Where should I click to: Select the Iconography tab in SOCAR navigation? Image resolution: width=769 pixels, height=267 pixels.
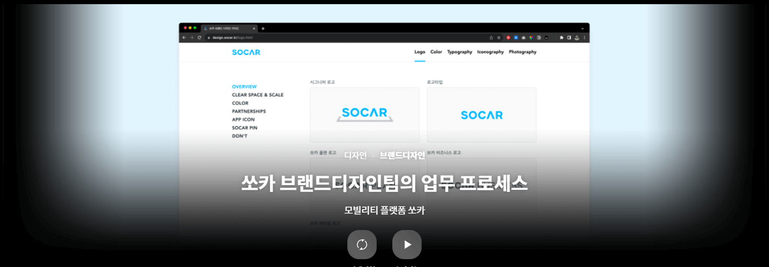click(491, 52)
